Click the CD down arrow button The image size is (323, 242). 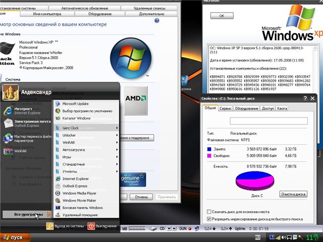pos(169,228)
